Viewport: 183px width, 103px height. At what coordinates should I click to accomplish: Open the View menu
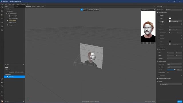9,4
